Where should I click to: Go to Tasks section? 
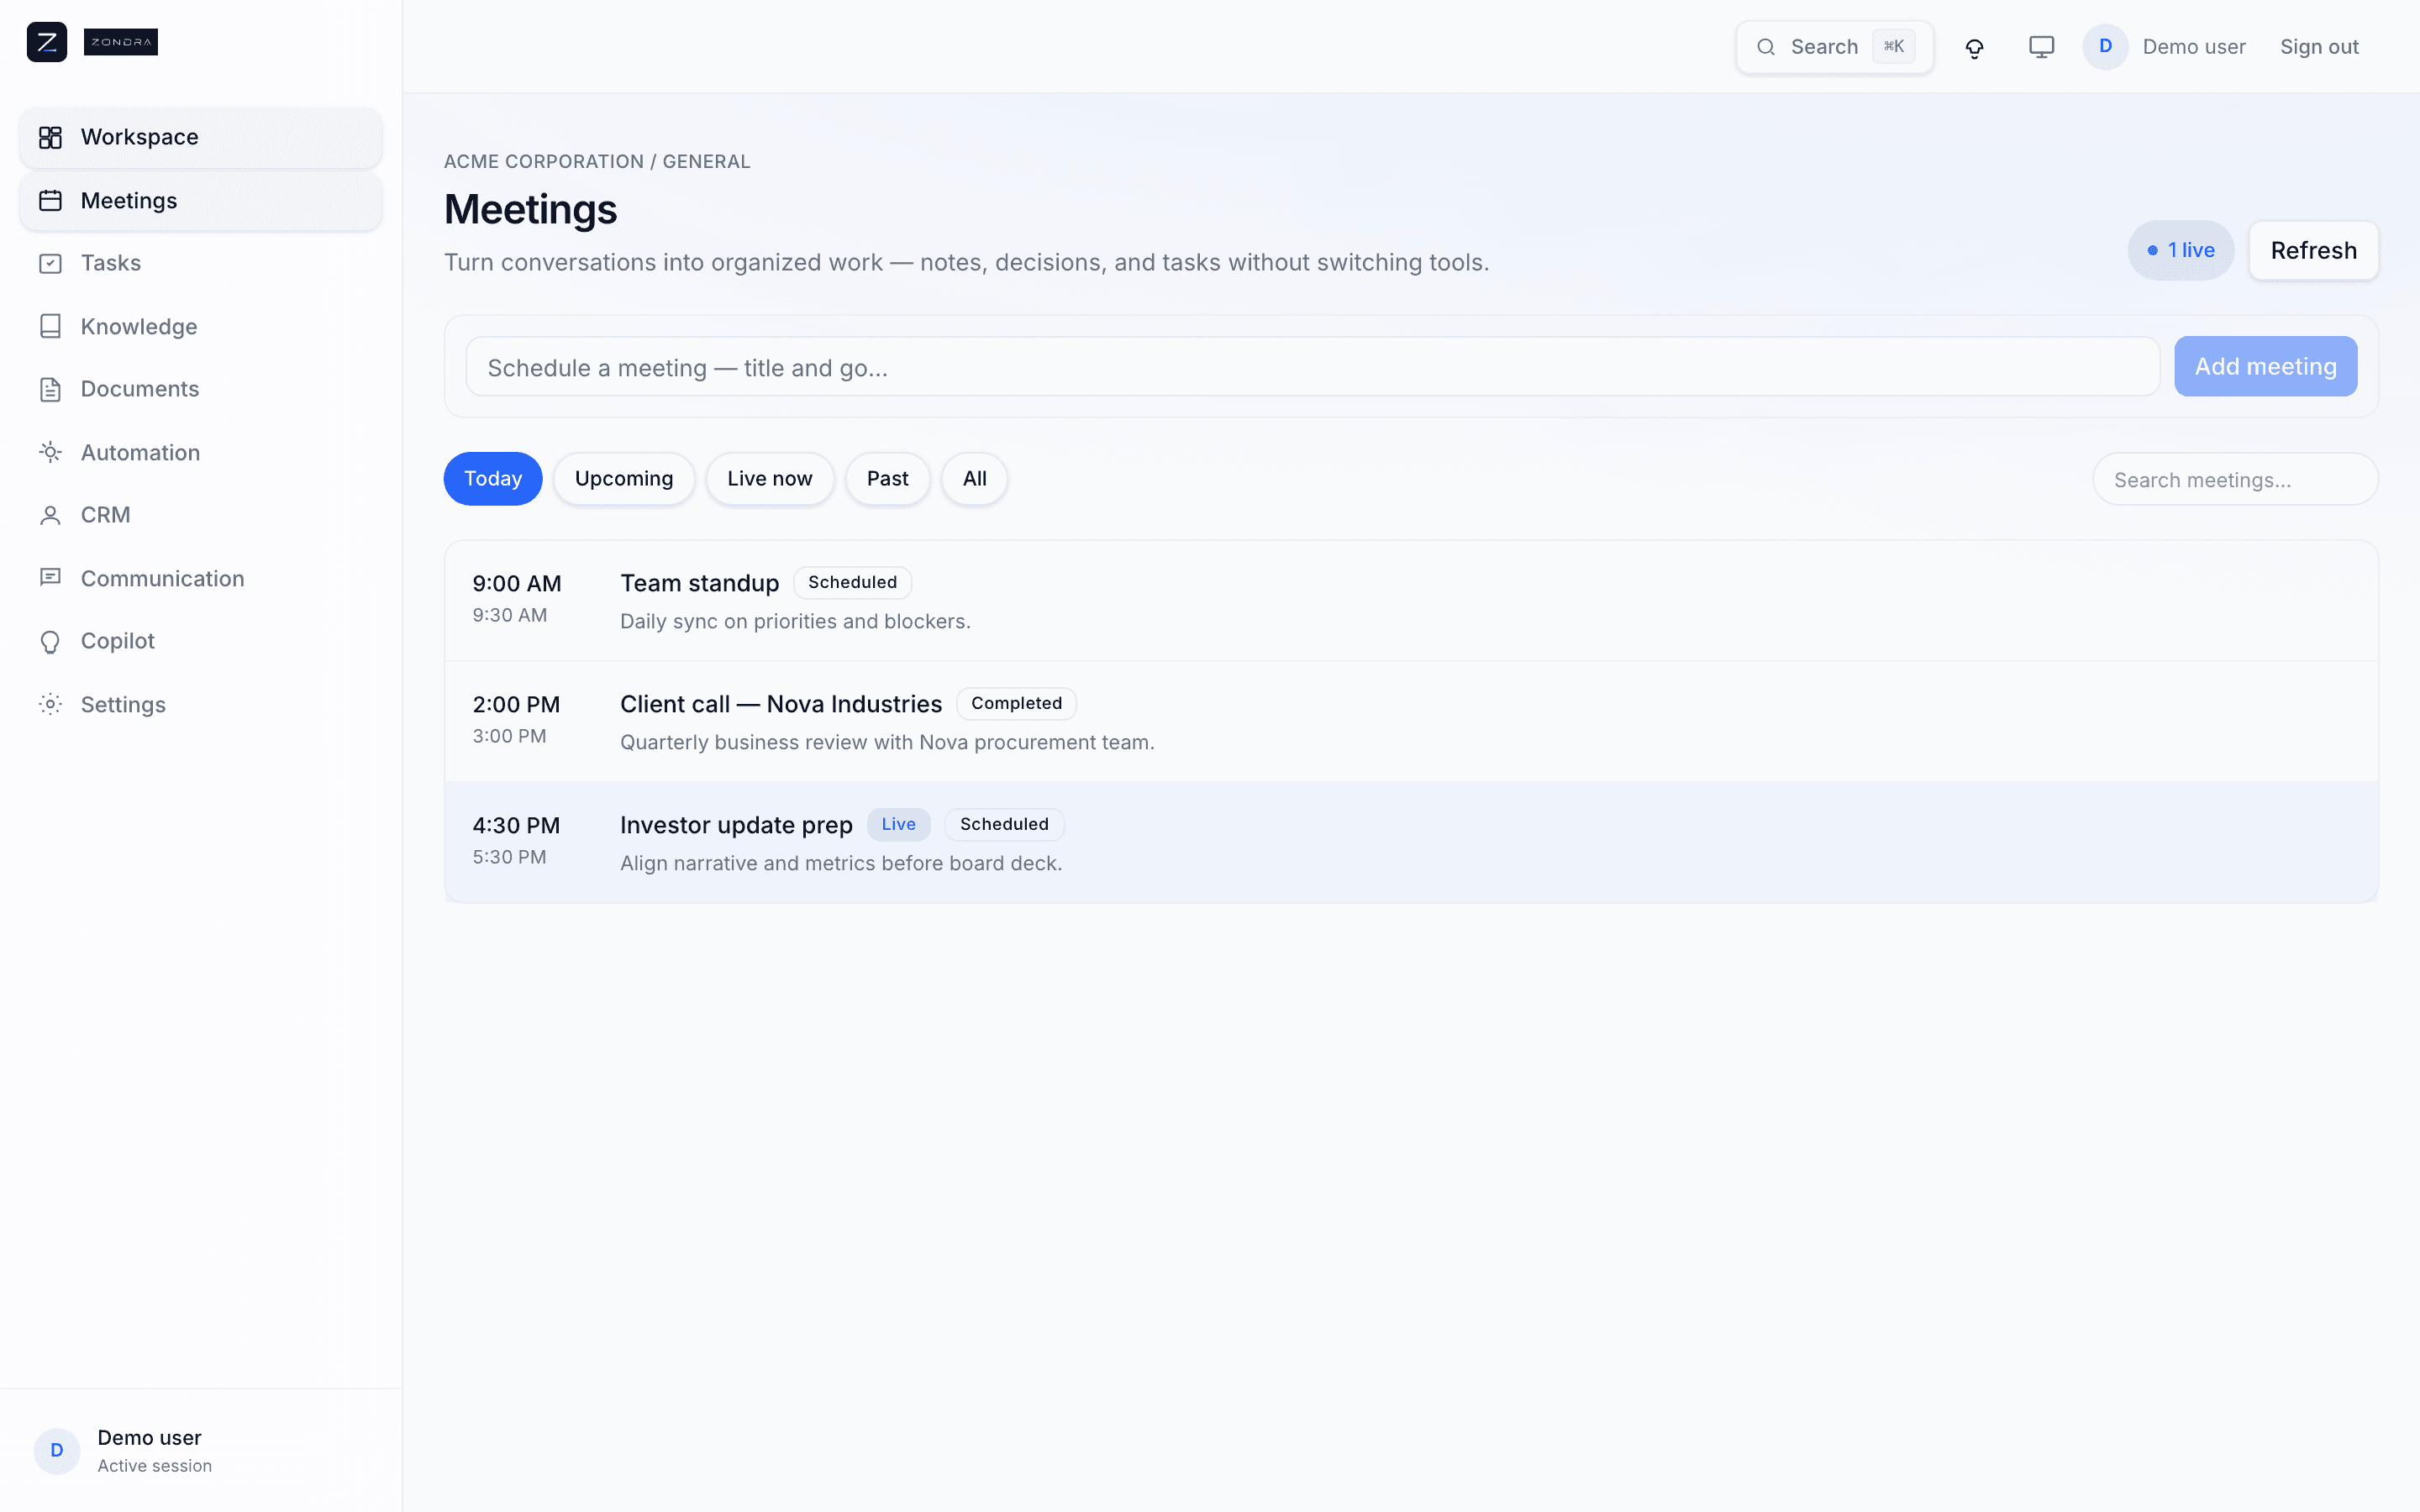pos(111,263)
